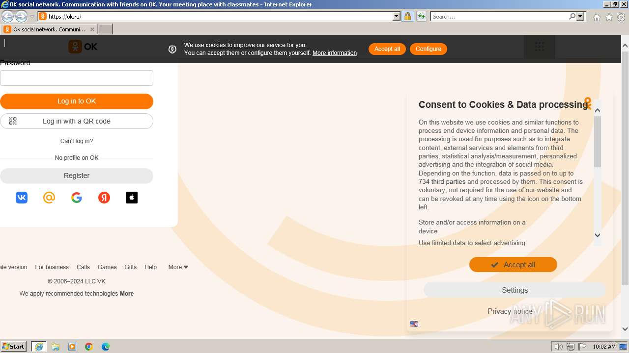Expand the More footer dropdown
This screenshot has width=629, height=353.
[178, 267]
